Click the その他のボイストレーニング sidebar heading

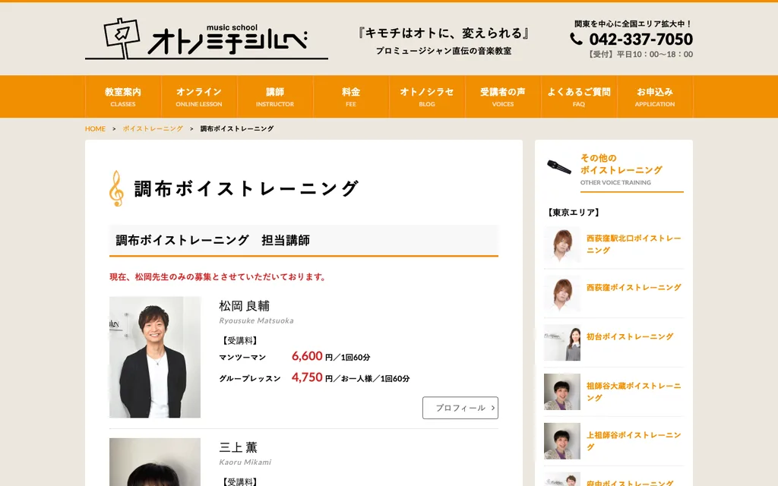[621, 164]
